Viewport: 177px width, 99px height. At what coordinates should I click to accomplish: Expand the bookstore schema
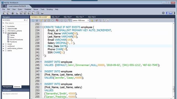pos(4,26)
